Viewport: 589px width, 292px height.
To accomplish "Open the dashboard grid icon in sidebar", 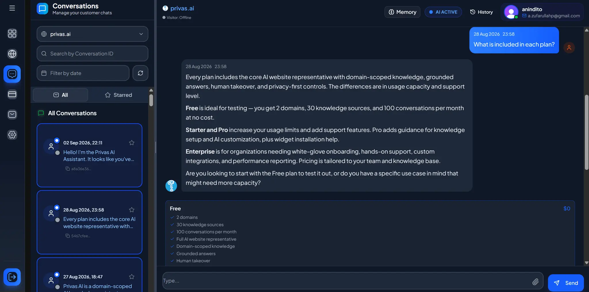I will pyautogui.click(x=12, y=34).
